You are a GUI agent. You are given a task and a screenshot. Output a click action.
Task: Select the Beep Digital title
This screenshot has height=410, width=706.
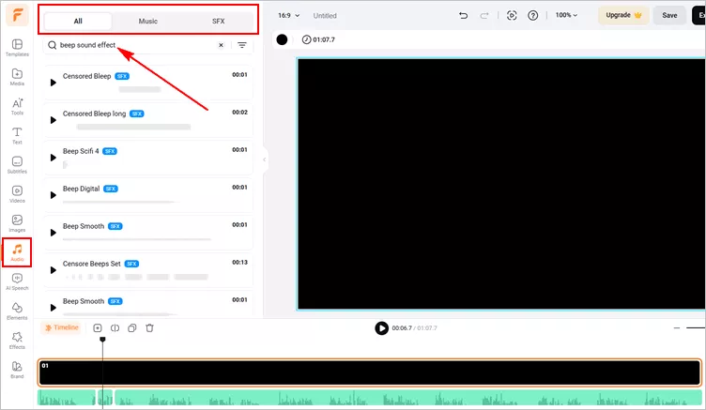81,189
